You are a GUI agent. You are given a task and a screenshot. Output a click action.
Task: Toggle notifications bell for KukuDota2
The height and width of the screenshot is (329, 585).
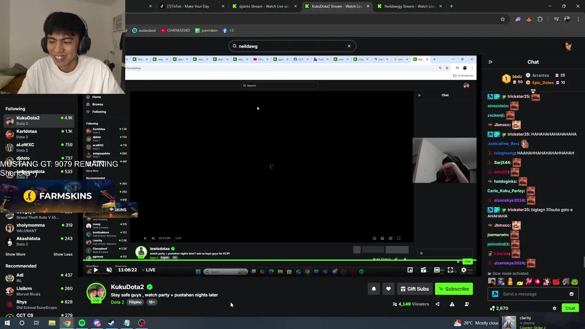[374, 289]
